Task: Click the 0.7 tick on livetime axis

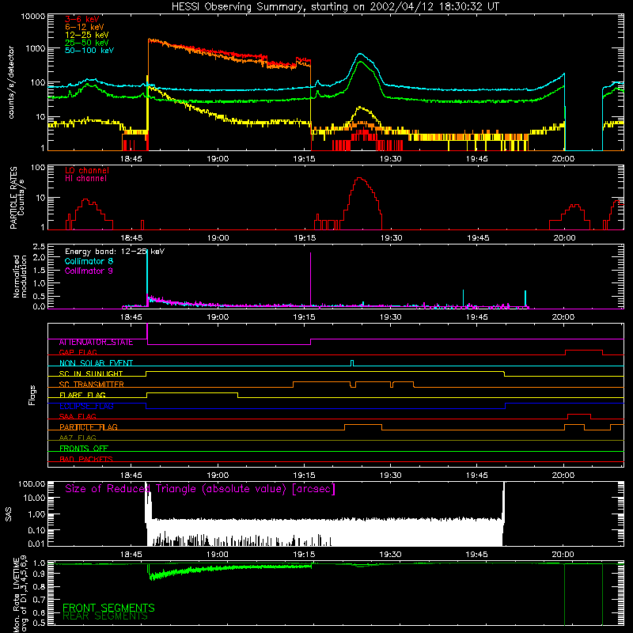Action: pos(39,600)
